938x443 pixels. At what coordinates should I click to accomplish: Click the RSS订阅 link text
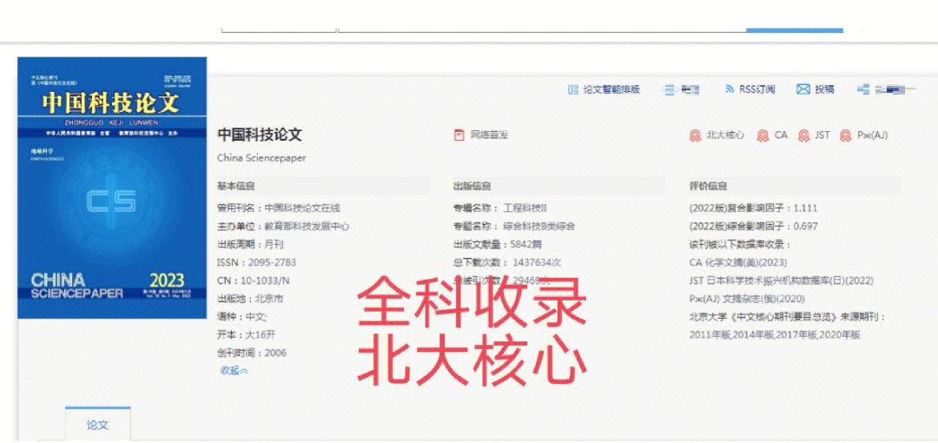point(756,89)
